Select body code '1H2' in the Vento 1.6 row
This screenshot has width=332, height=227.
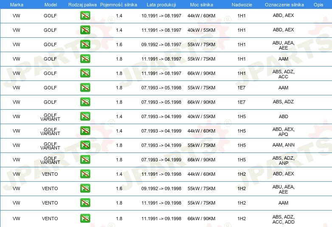[242, 188]
